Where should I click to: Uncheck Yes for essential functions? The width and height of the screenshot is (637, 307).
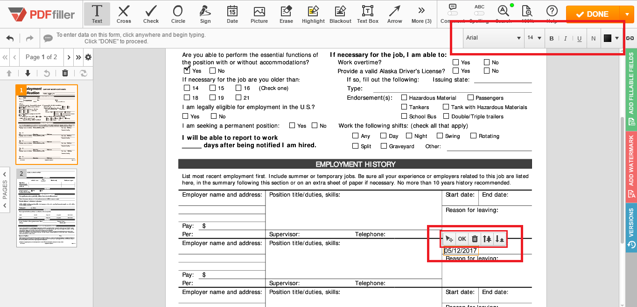(187, 70)
